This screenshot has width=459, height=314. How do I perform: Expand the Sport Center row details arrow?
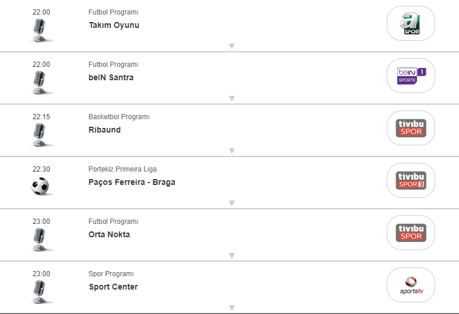coord(231,308)
